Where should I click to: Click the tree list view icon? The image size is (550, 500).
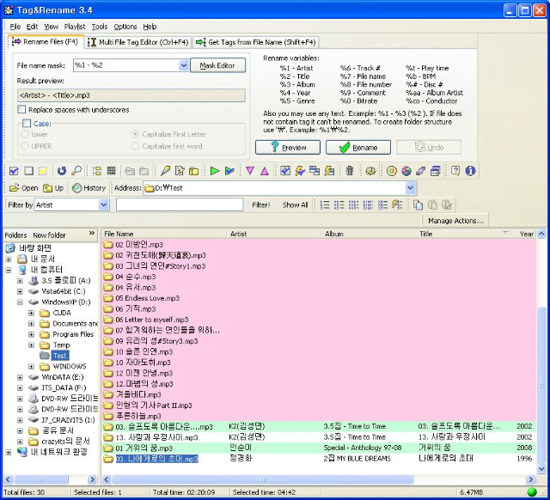click(96, 171)
